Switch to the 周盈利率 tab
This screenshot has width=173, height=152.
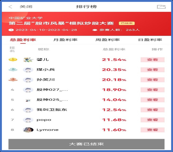click(x=107, y=40)
